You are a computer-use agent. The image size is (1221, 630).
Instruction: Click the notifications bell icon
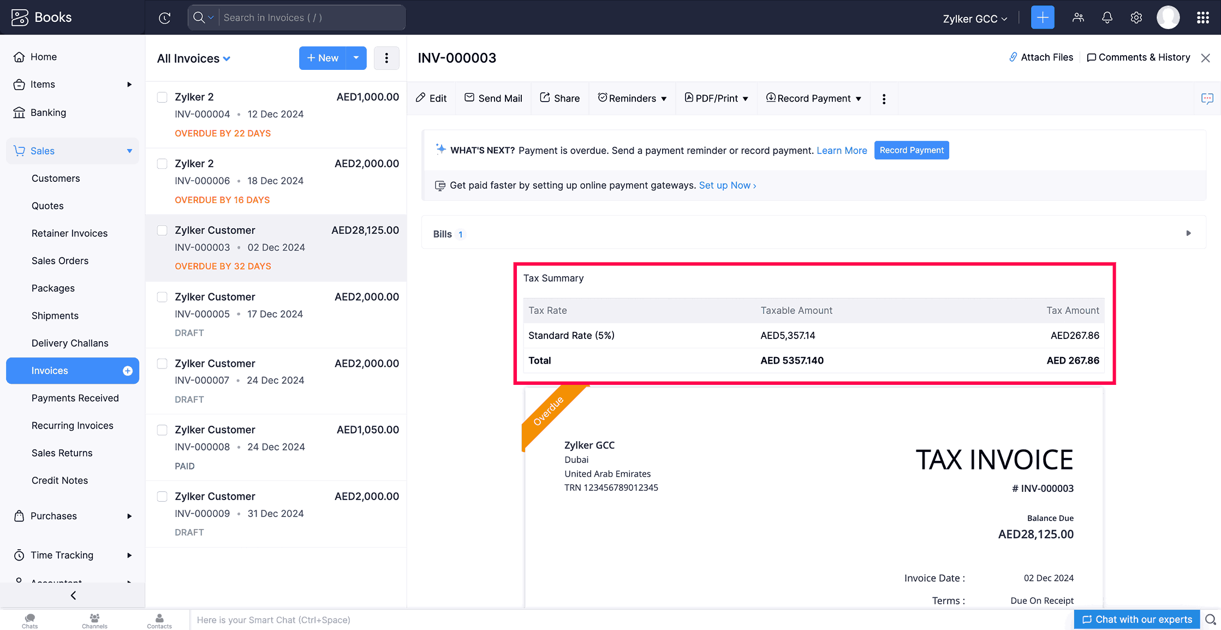click(1107, 18)
